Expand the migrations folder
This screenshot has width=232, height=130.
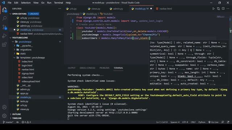[x=14, y=50]
